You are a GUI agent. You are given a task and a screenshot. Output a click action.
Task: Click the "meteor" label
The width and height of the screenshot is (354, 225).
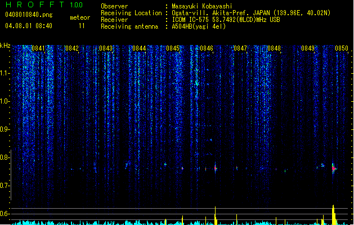click(80, 17)
